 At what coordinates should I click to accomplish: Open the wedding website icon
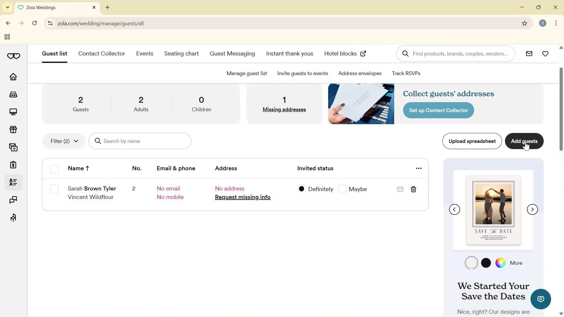pyautogui.click(x=13, y=112)
